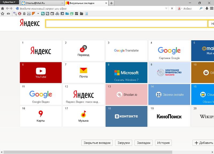214x154 pixels.
Task: Click the magnifier in the Яндекс search box
Action: 201,9
